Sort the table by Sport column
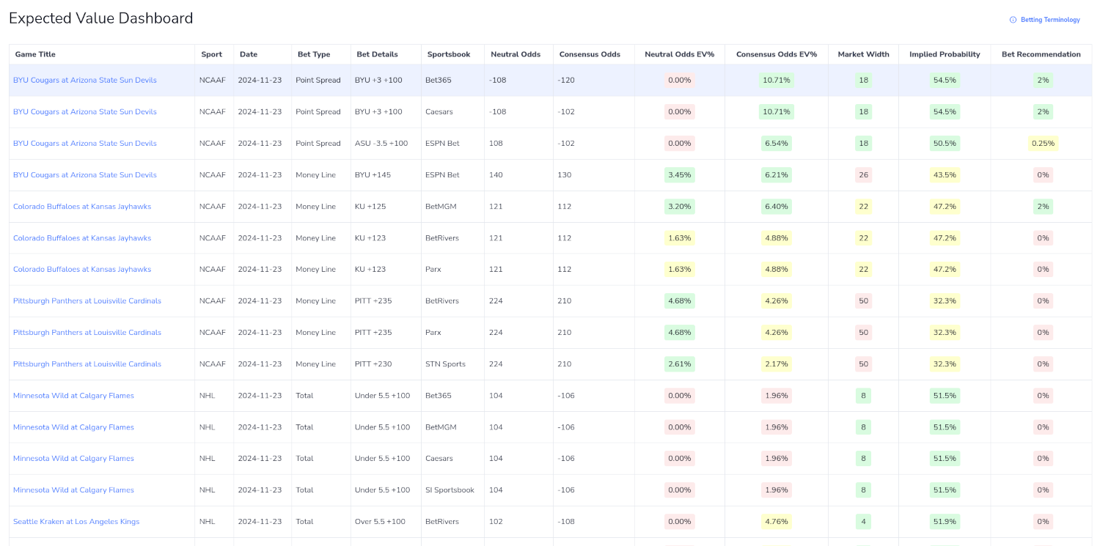 click(212, 54)
